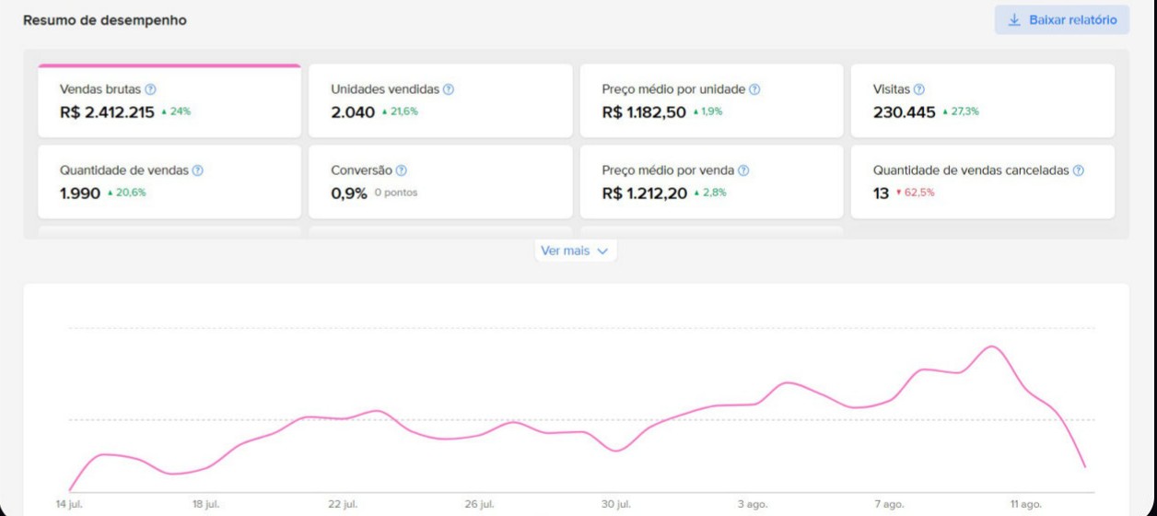The height and width of the screenshot is (516, 1157).
Task: Click help icon for Quantidade de vendas canceladas
Action: pyautogui.click(x=1079, y=170)
